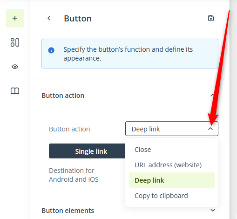Expand the Button elements section

coord(213,210)
